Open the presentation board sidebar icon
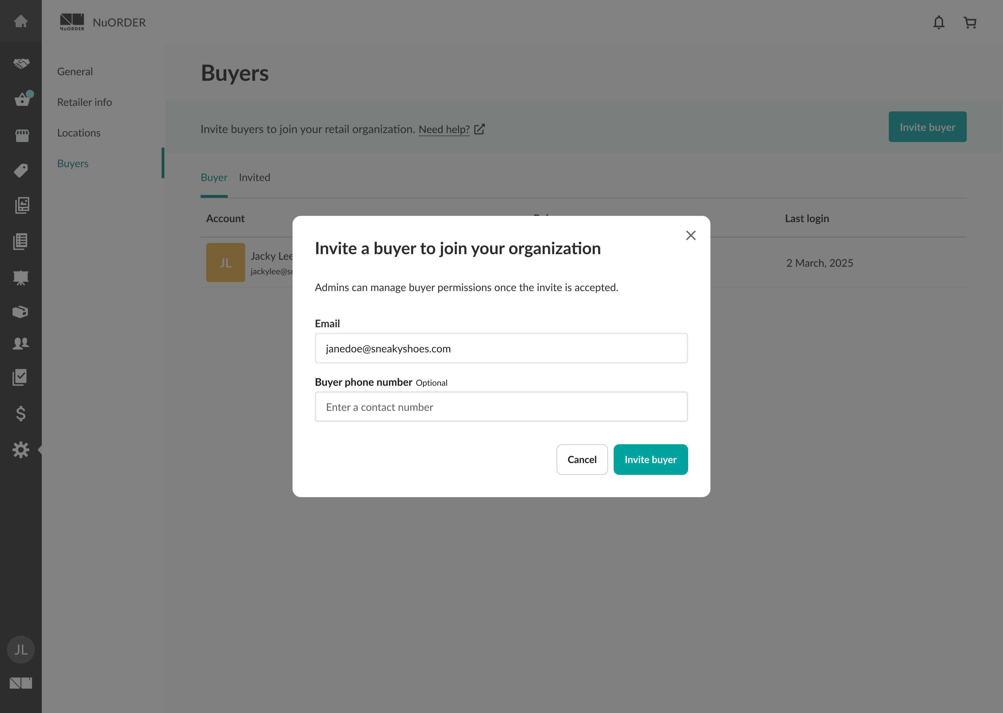This screenshot has width=1003, height=713. 21,277
